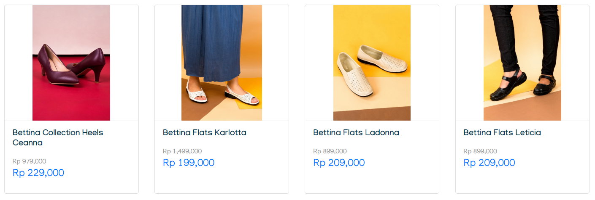
Task: Select Ladonna's Rp 209,000 sale price
Action: [x=339, y=163]
